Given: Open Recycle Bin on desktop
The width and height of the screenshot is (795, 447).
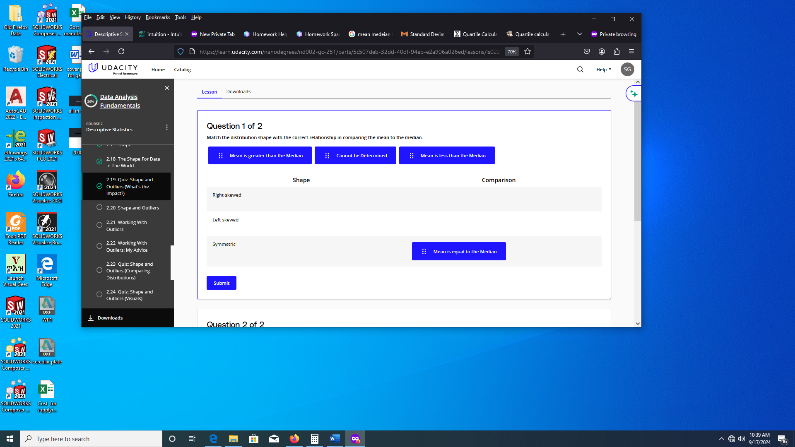Looking at the screenshot, I should (x=16, y=59).
